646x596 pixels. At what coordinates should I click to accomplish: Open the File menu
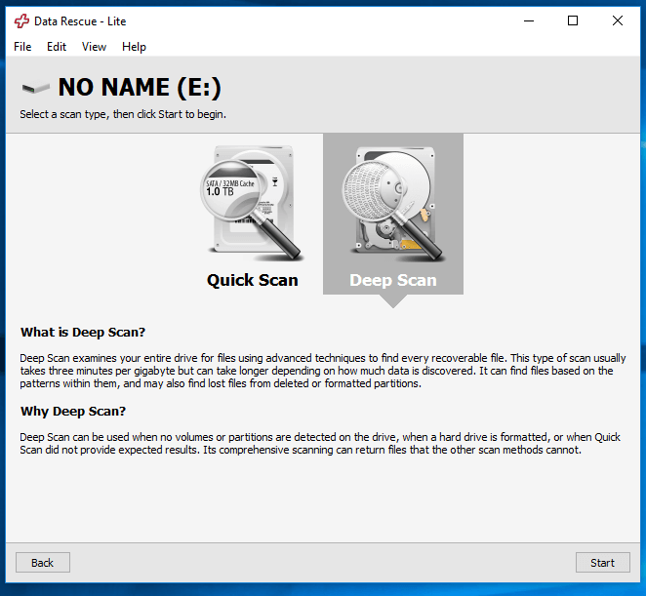[x=22, y=47]
